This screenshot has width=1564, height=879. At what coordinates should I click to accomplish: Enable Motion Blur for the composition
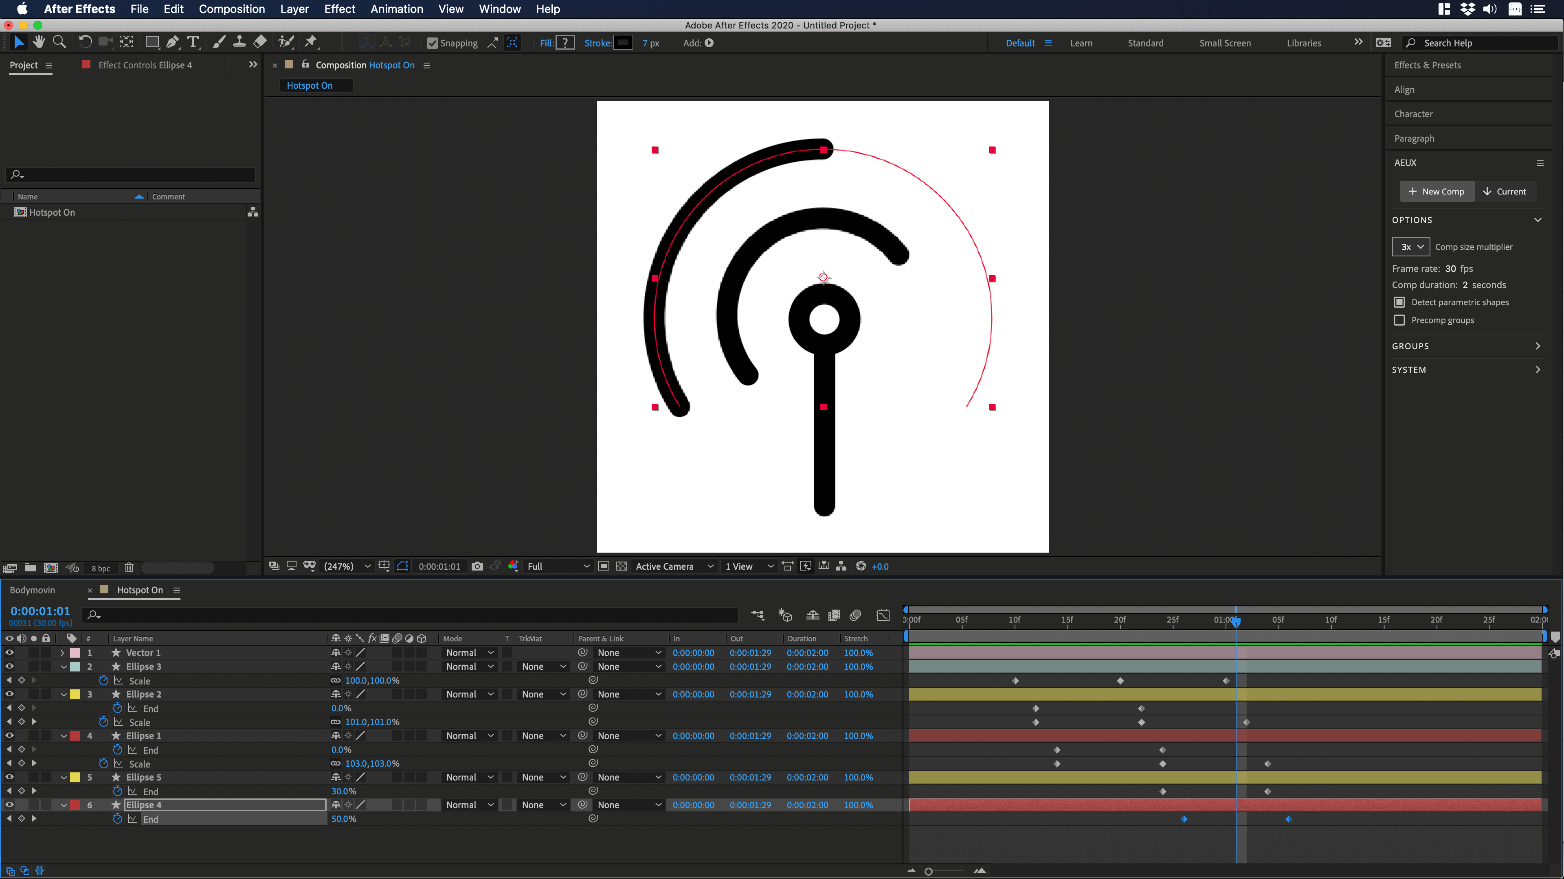pyautogui.click(x=855, y=615)
